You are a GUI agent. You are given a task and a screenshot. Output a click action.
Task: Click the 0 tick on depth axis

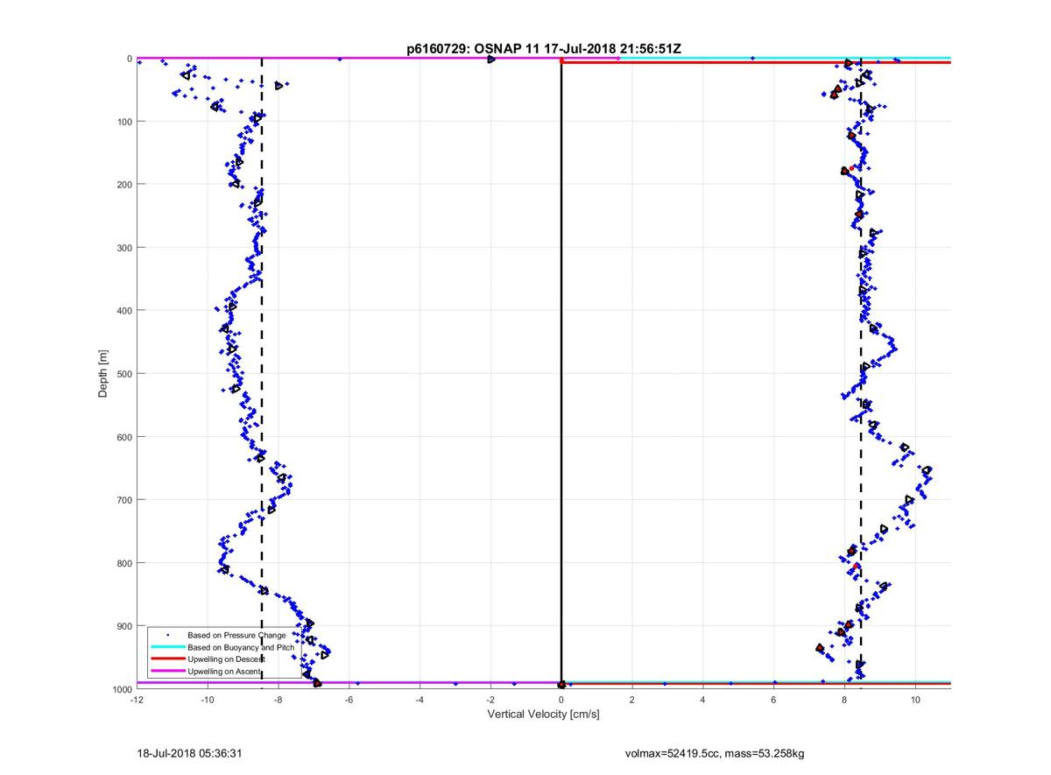point(130,59)
